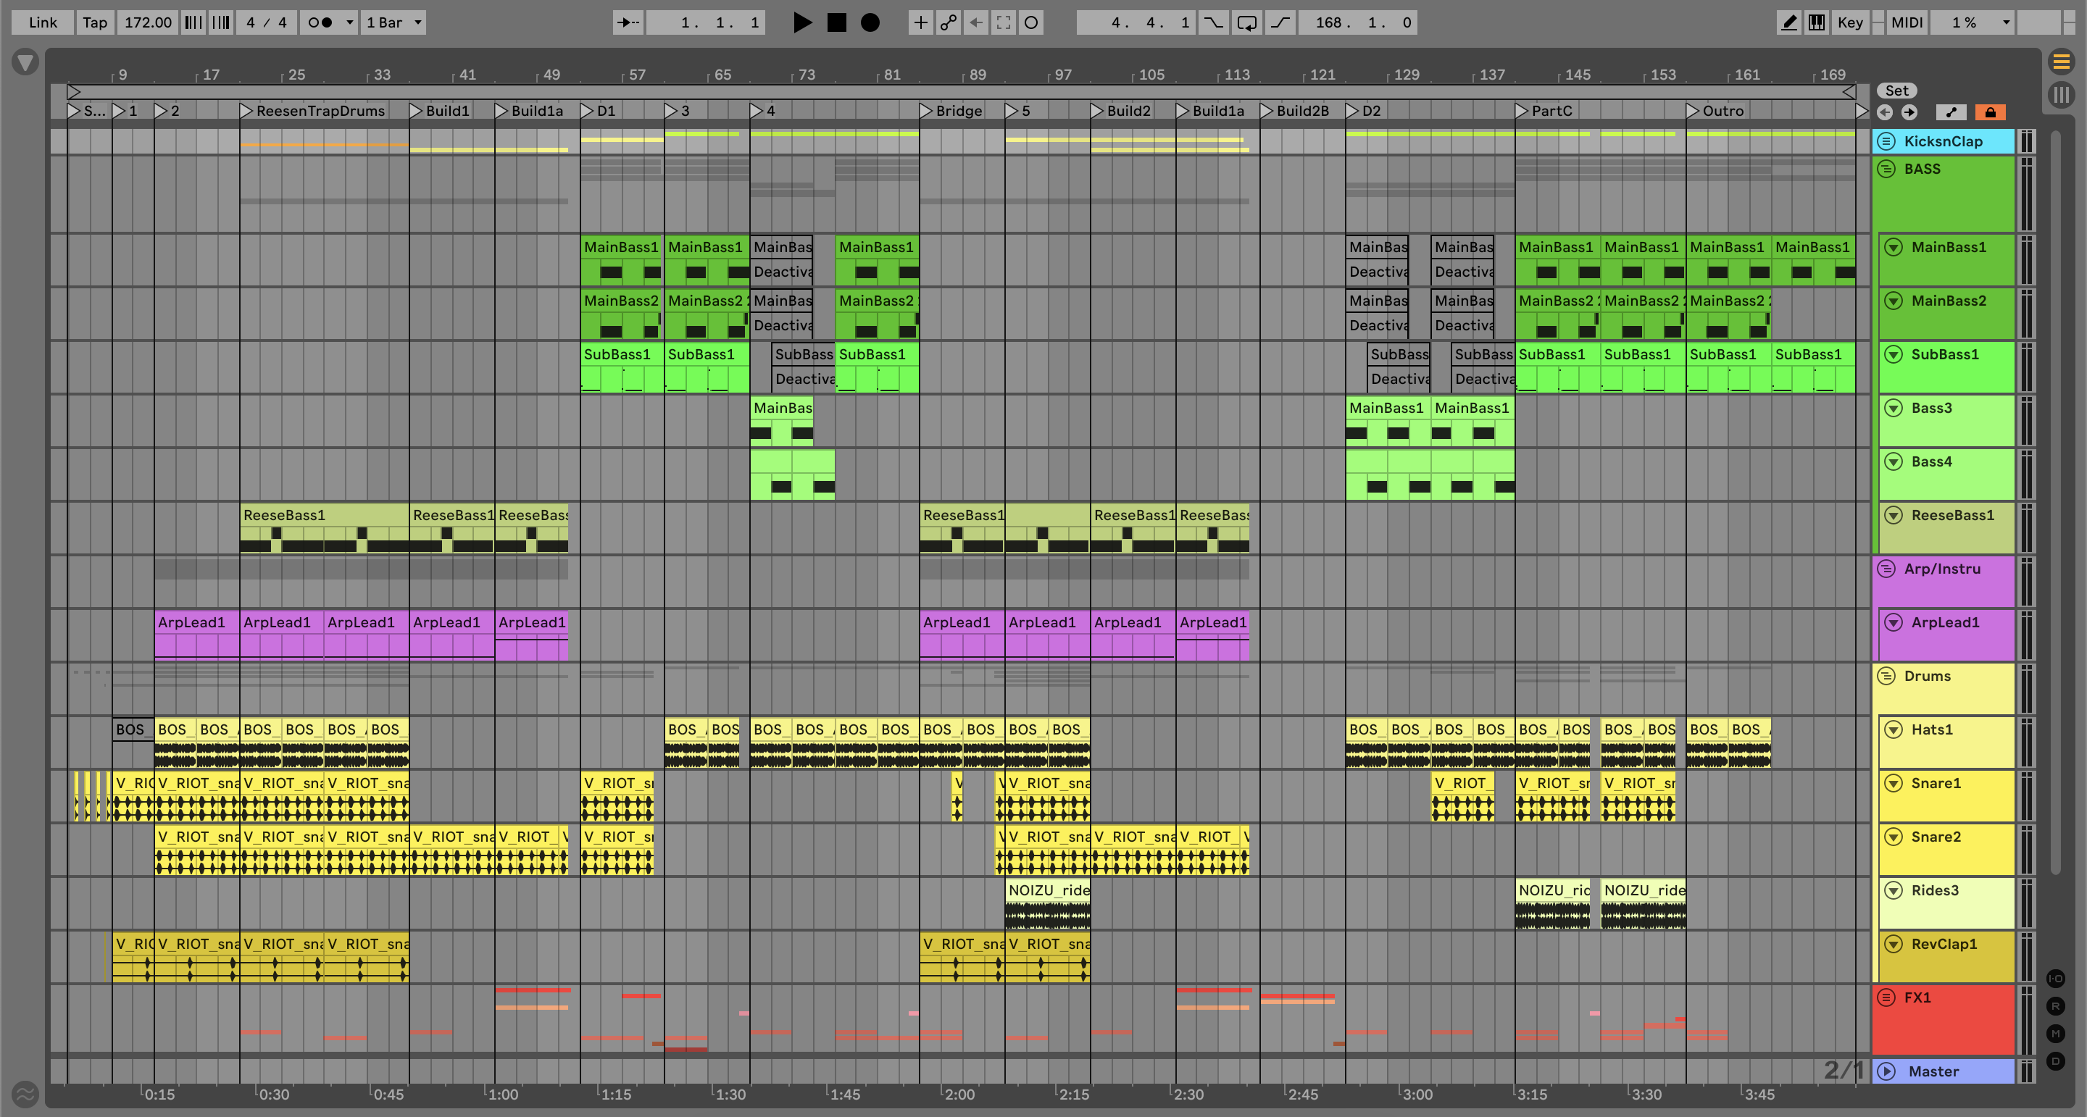Click the Bridge locator marker
This screenshot has height=1117, width=2087.
(x=926, y=111)
